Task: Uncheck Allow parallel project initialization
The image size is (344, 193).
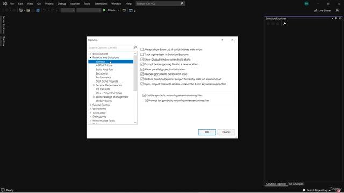Action: coord(142,69)
